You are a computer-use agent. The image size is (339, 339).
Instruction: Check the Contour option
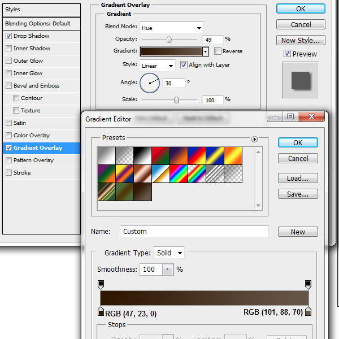click(x=16, y=98)
